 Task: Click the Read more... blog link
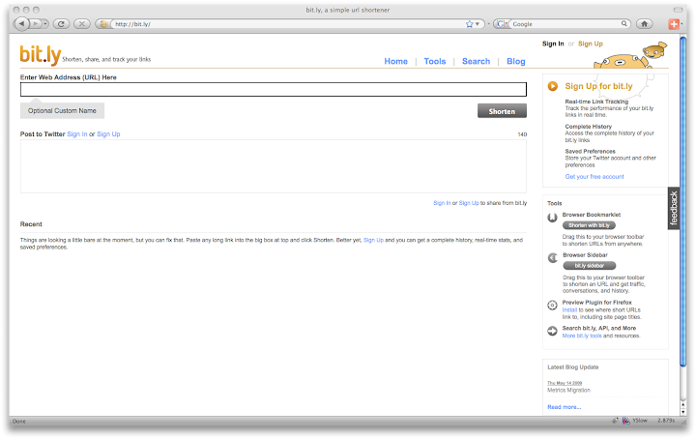coord(565,407)
